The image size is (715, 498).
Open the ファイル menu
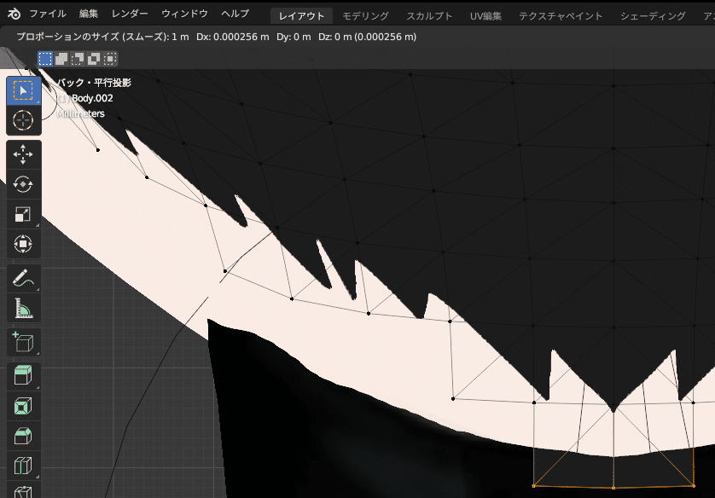coord(48,14)
